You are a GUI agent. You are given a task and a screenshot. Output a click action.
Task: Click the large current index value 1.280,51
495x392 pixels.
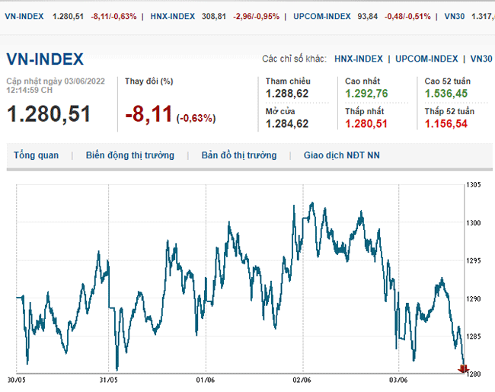pos(49,114)
